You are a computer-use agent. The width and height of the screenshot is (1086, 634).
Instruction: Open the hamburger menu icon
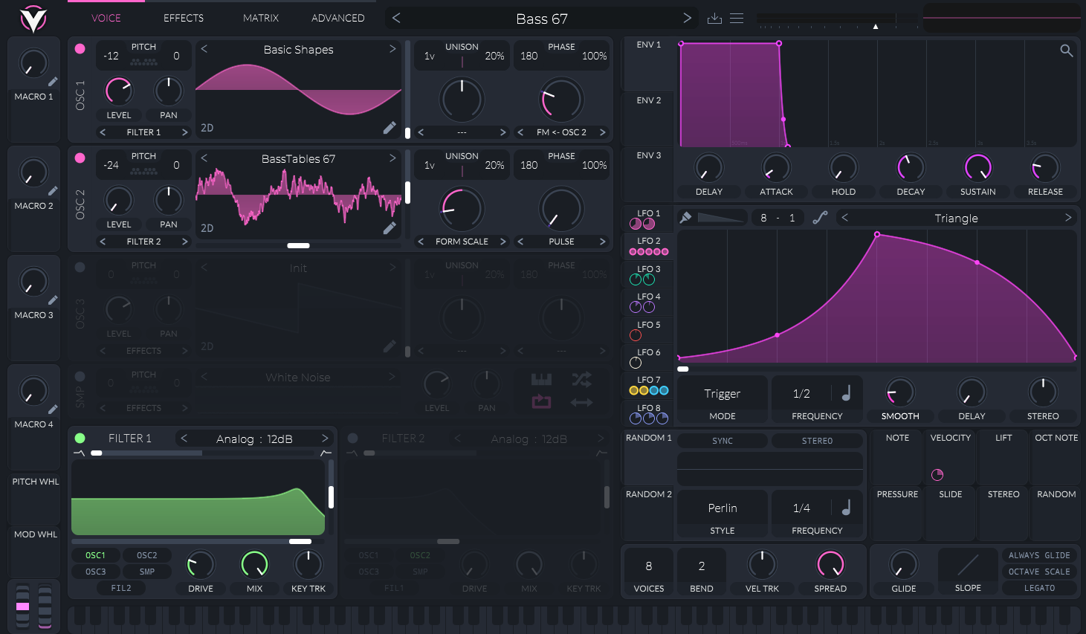pos(737,19)
